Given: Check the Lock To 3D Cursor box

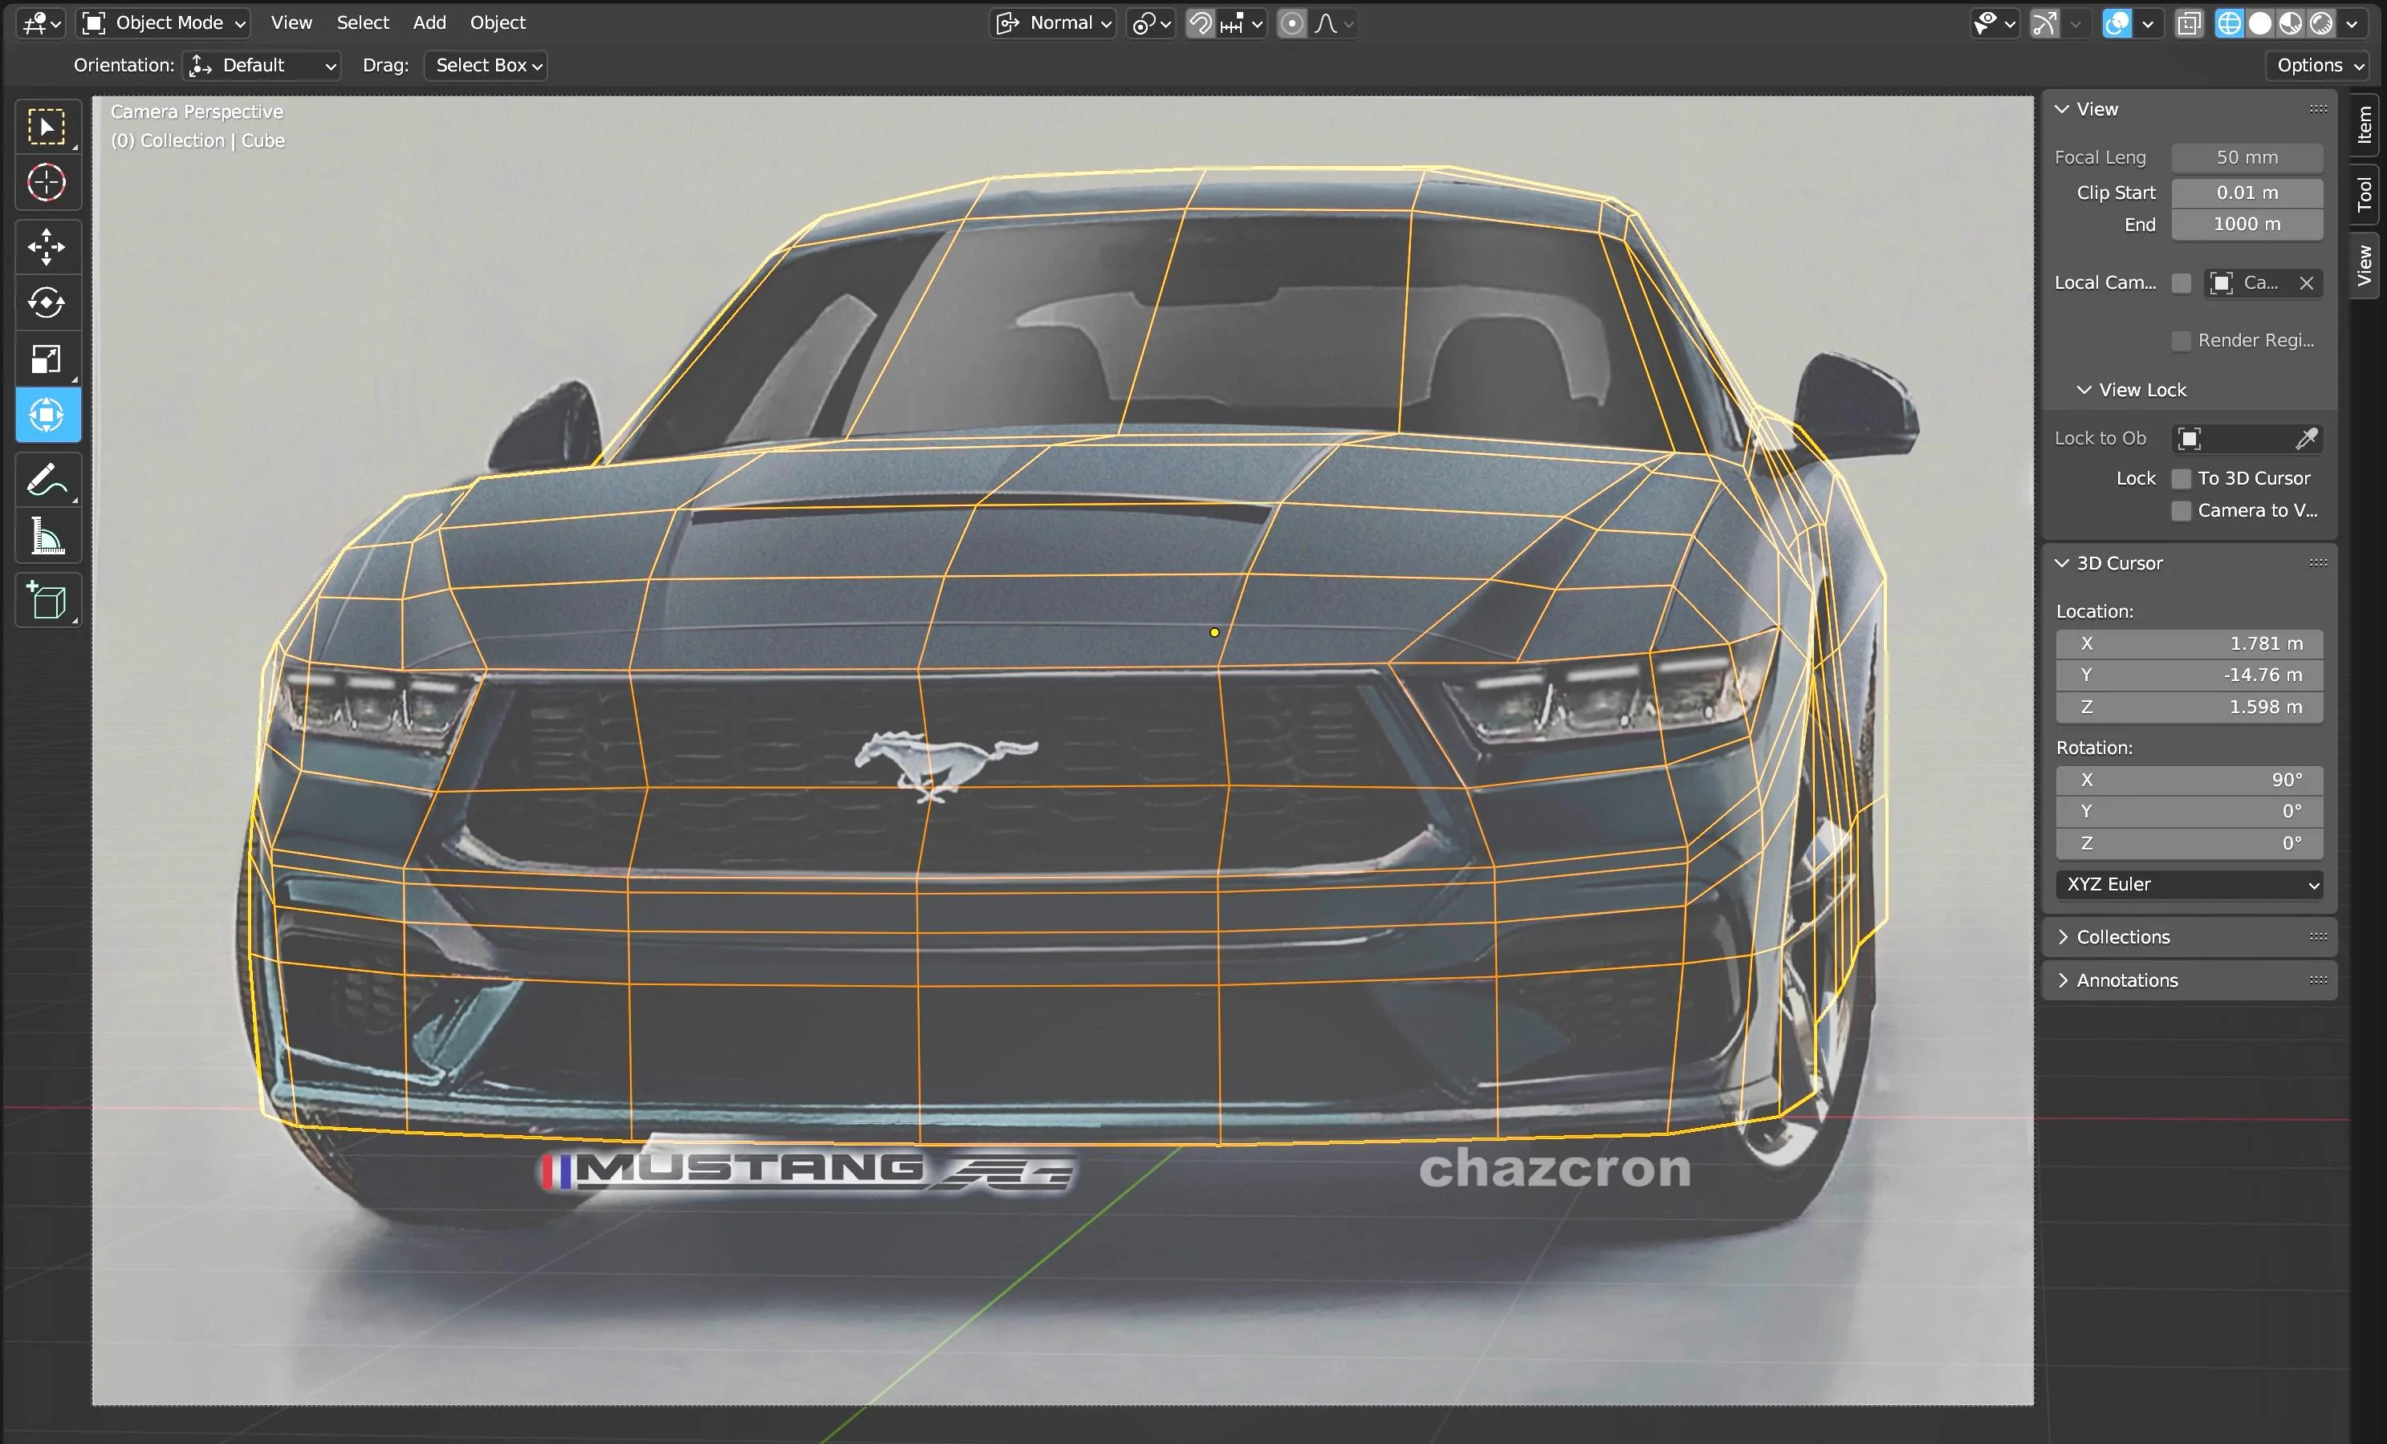Looking at the screenshot, I should (x=2182, y=478).
